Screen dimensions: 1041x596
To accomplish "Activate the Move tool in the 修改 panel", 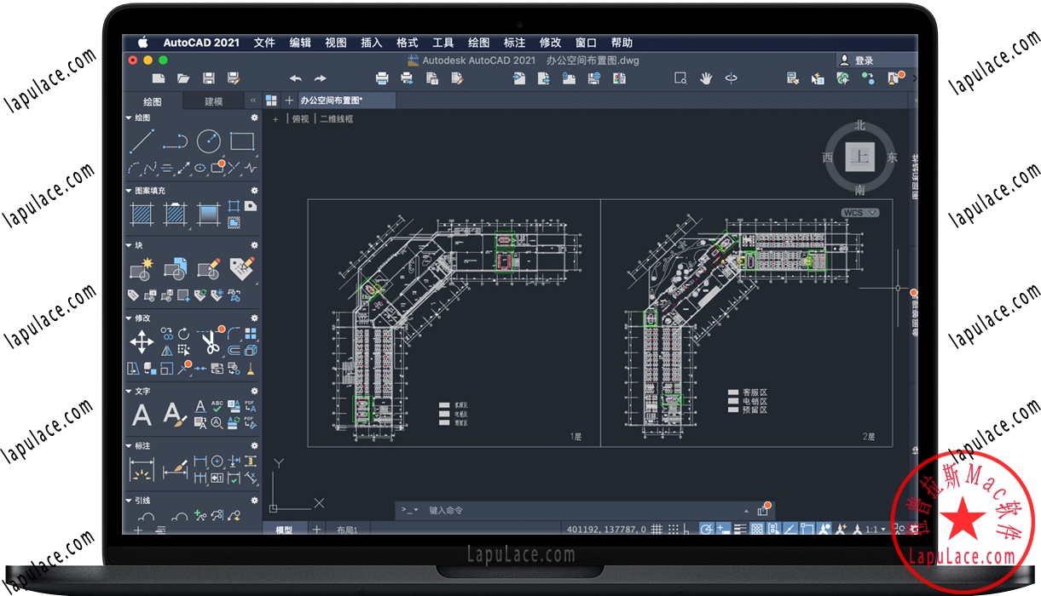I will tap(142, 342).
